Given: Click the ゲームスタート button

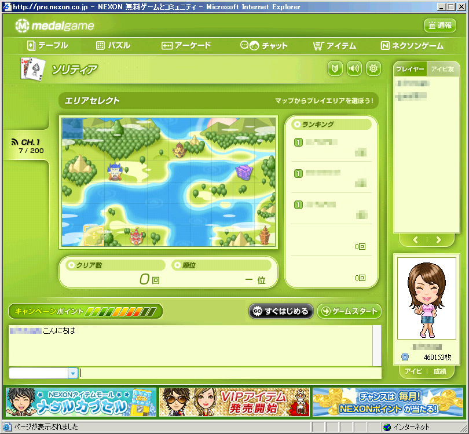Looking at the screenshot, I should click(x=349, y=311).
